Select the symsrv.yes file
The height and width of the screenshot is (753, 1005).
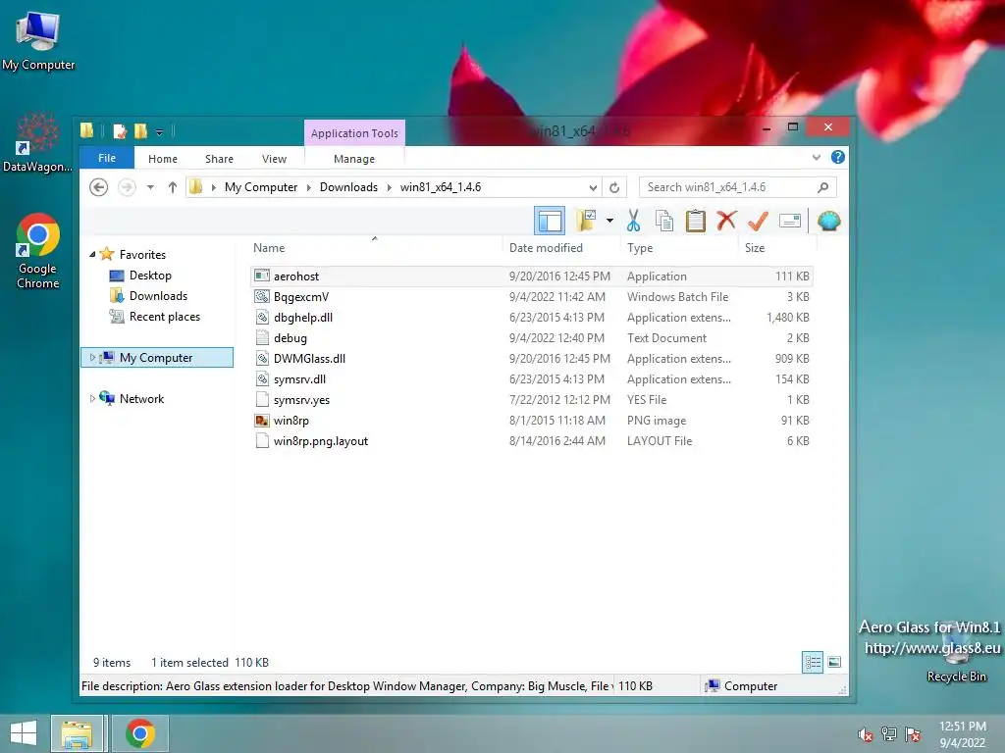(x=532, y=400)
